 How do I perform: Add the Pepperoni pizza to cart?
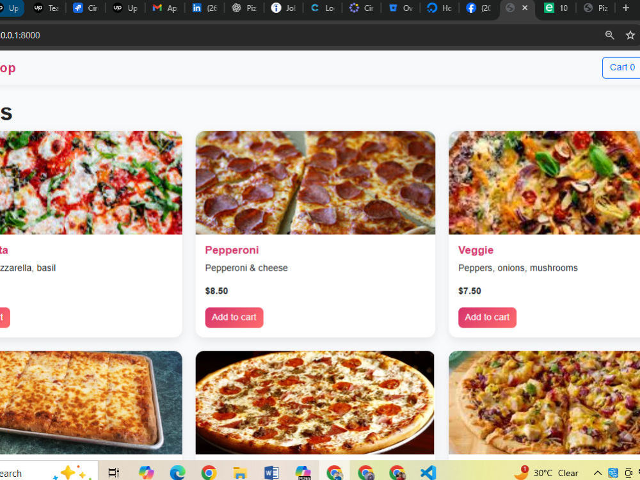234,317
